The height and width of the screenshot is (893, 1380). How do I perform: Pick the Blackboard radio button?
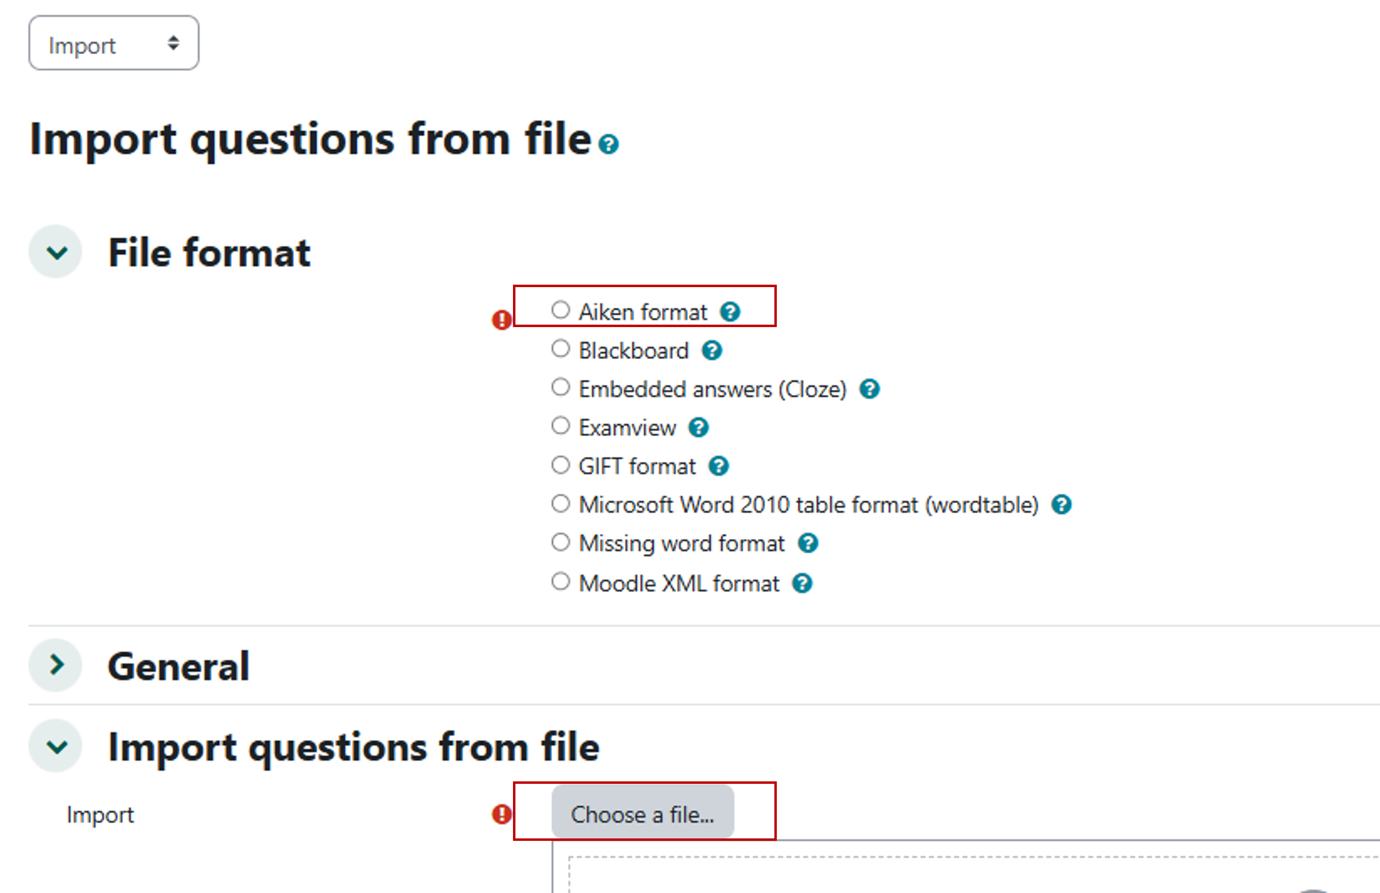point(560,349)
